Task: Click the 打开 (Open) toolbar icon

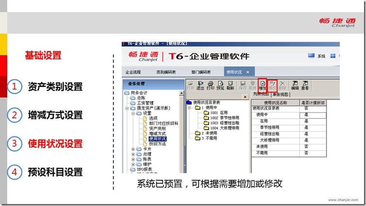Action: click(190, 85)
